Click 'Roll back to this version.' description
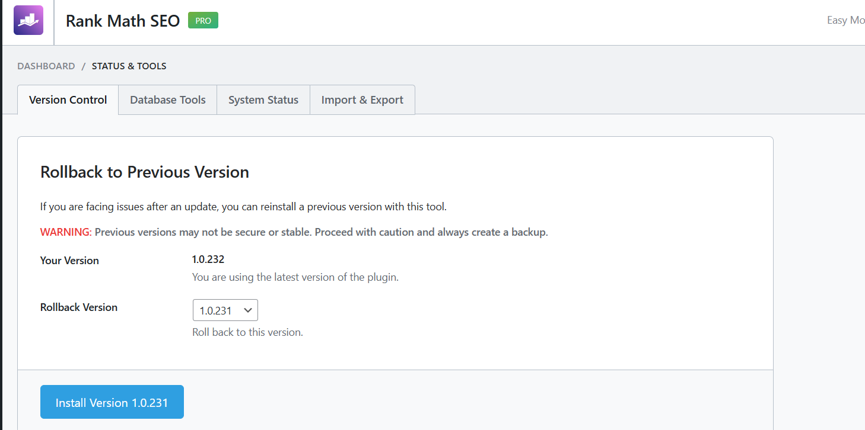This screenshot has height=430, width=865. [248, 332]
